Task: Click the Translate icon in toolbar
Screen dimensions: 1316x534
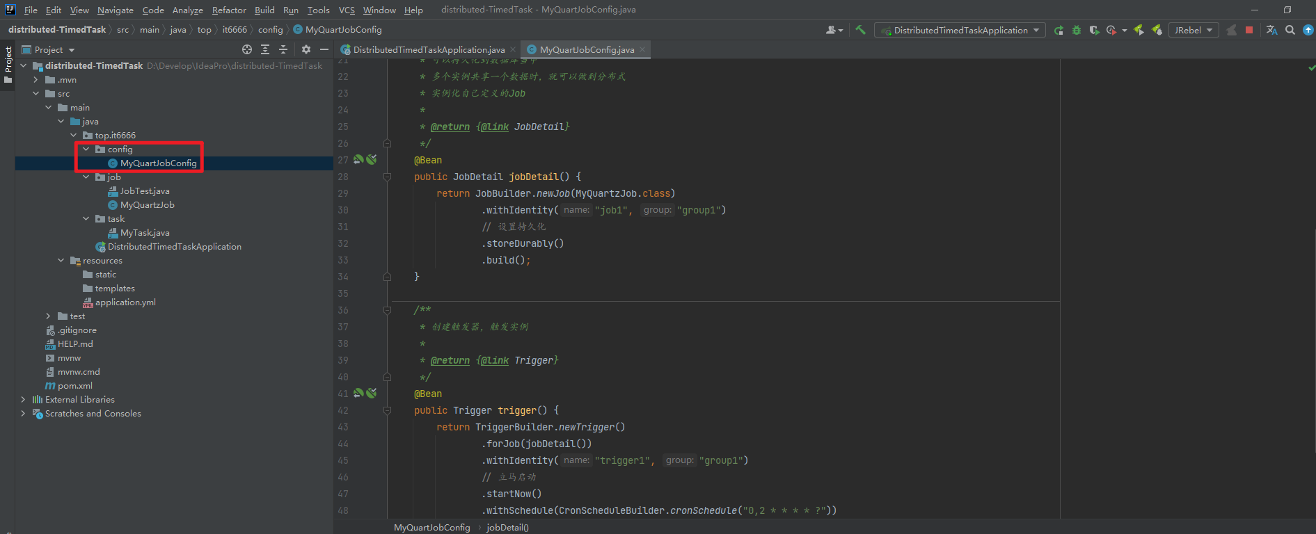Action: point(1272,30)
